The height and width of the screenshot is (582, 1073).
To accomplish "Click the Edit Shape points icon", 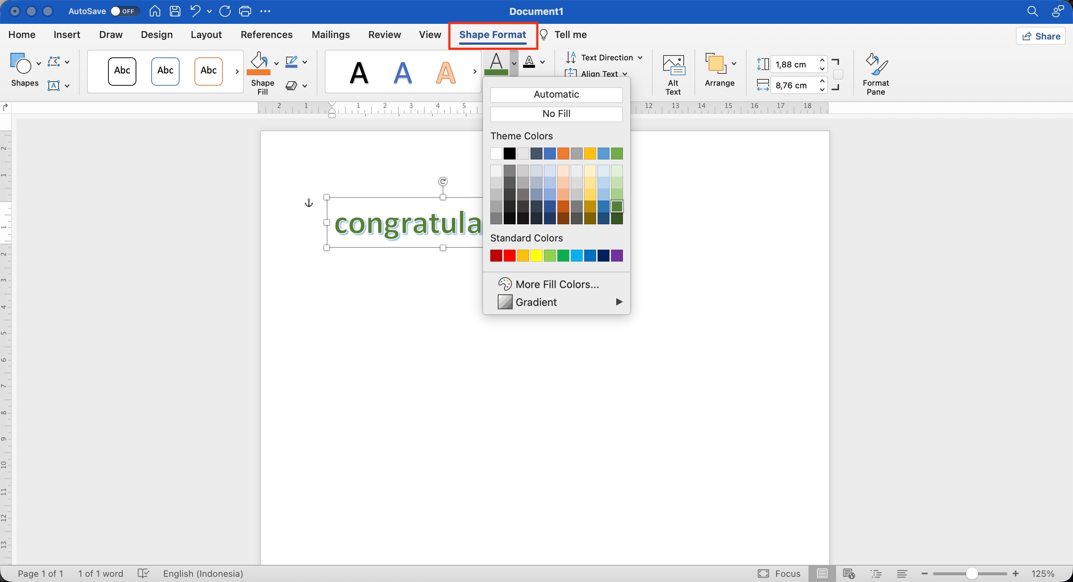I will [54, 62].
